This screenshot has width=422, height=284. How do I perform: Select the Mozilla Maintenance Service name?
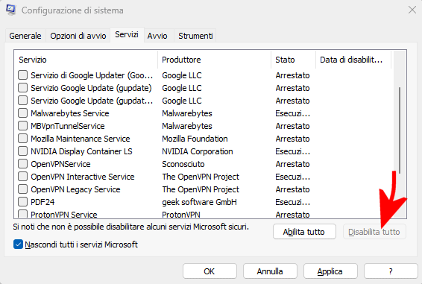[81, 139]
